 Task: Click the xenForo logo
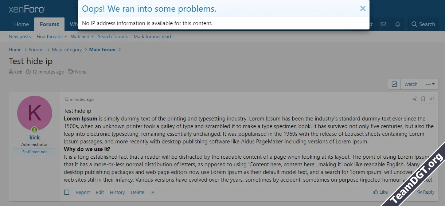(27, 9)
